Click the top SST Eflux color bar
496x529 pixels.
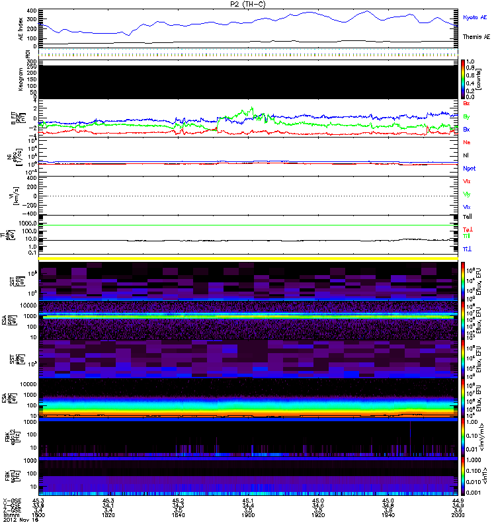[x=464, y=280]
